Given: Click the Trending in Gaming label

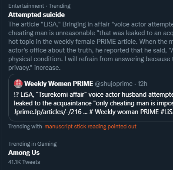Looking at the screenshot, I should click(x=33, y=144).
